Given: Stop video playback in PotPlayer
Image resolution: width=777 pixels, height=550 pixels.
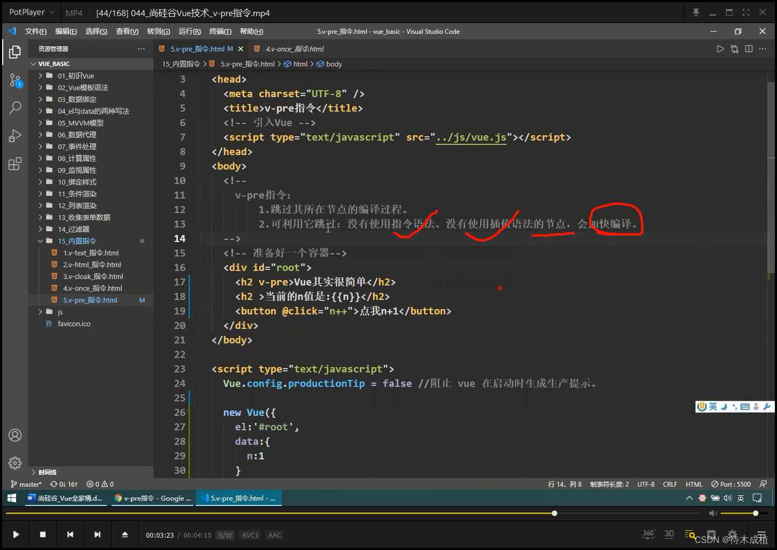Looking at the screenshot, I should (x=43, y=534).
